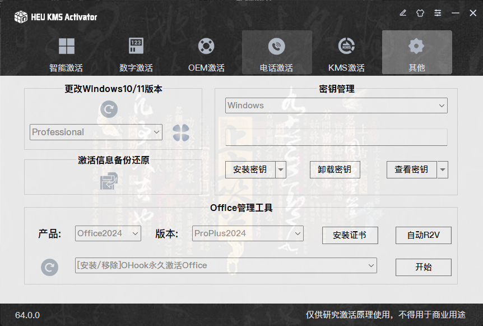Click 安装密钥 button
The image size is (483, 326).
point(250,169)
